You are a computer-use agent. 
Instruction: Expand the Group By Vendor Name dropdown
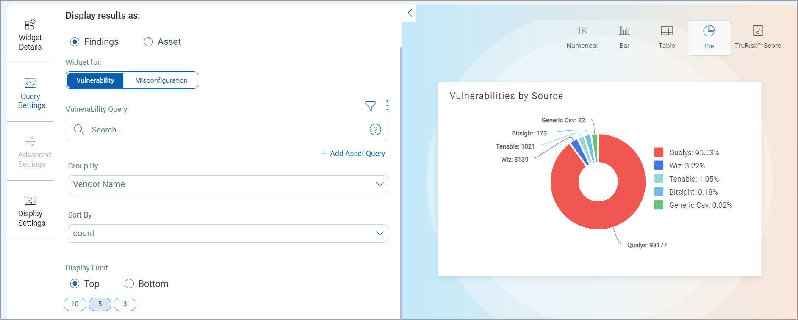tap(227, 185)
